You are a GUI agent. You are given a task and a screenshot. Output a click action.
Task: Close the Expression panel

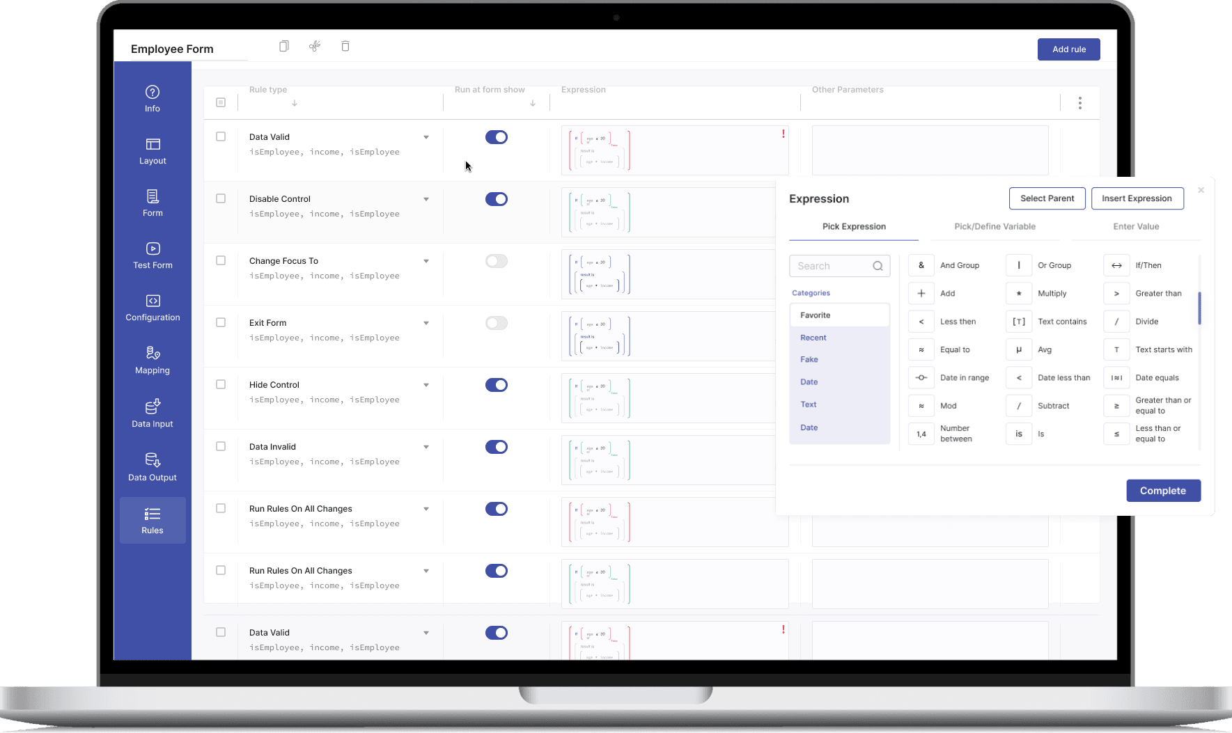pyautogui.click(x=1201, y=190)
